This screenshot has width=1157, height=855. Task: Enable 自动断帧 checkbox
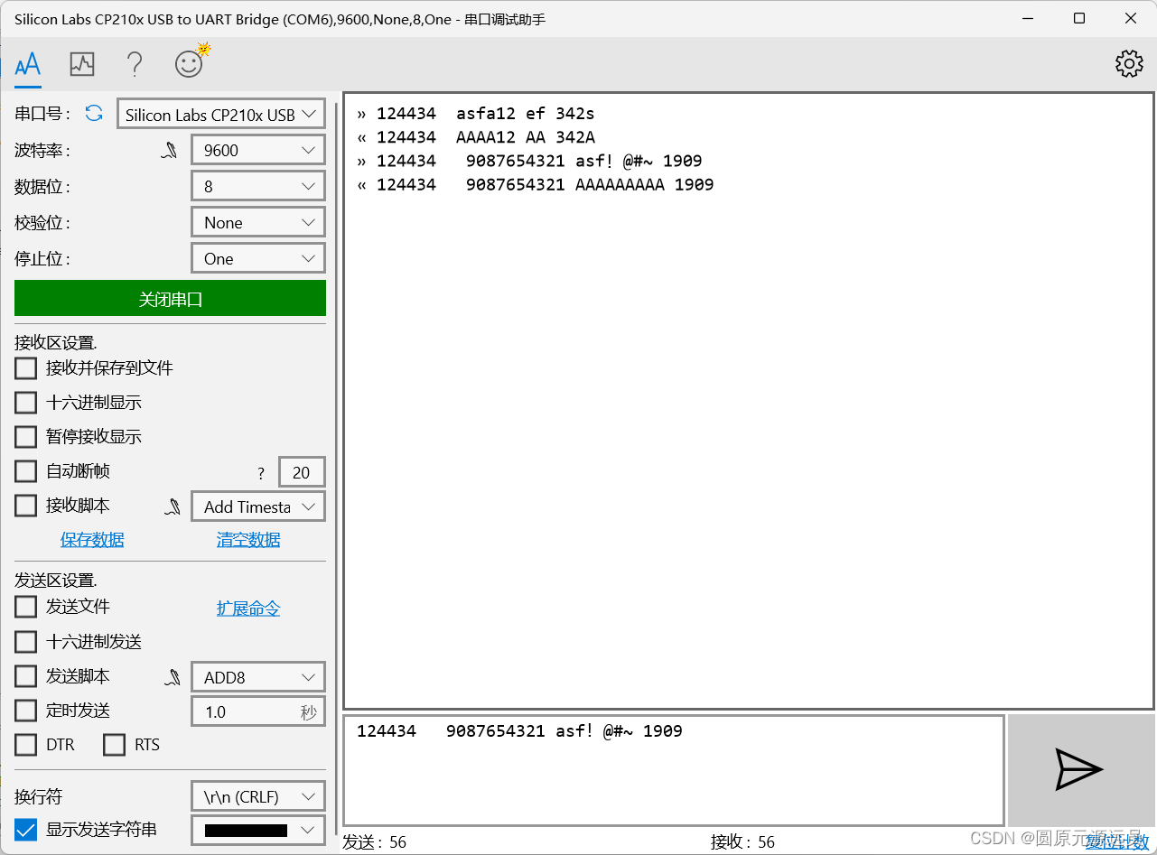tap(26, 471)
